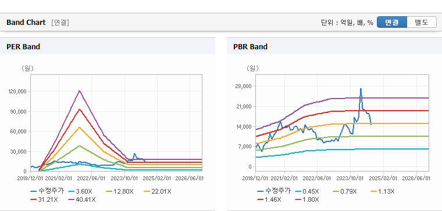The width and height of the screenshot is (442, 211).
Task: Click the 단위 : 억원, 배, % text
Action: tap(347, 23)
